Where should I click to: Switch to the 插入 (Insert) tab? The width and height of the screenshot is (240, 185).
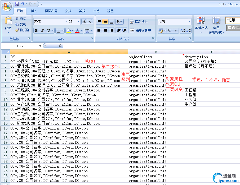pyautogui.click(x=34, y=11)
